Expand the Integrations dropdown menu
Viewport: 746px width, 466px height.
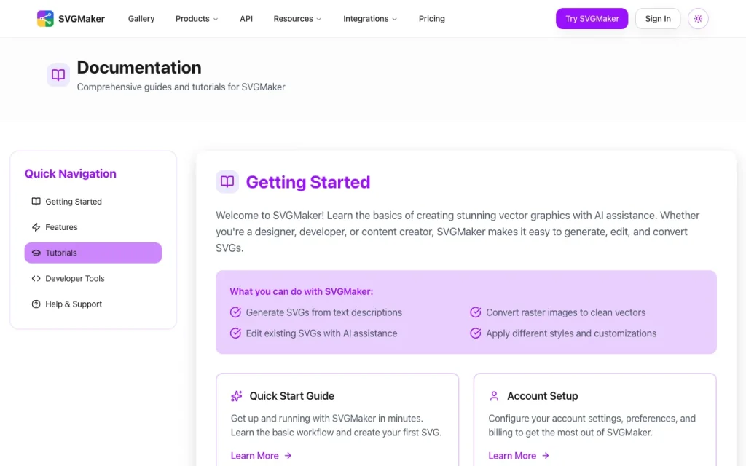(370, 19)
